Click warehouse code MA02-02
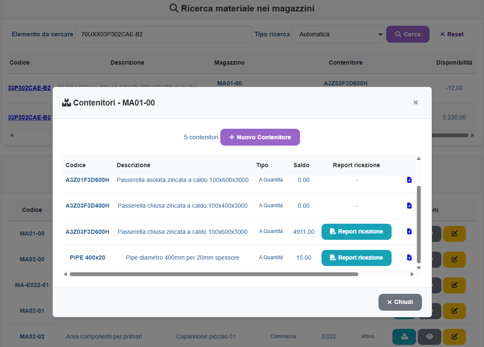The width and height of the screenshot is (484, 347). 32,336
